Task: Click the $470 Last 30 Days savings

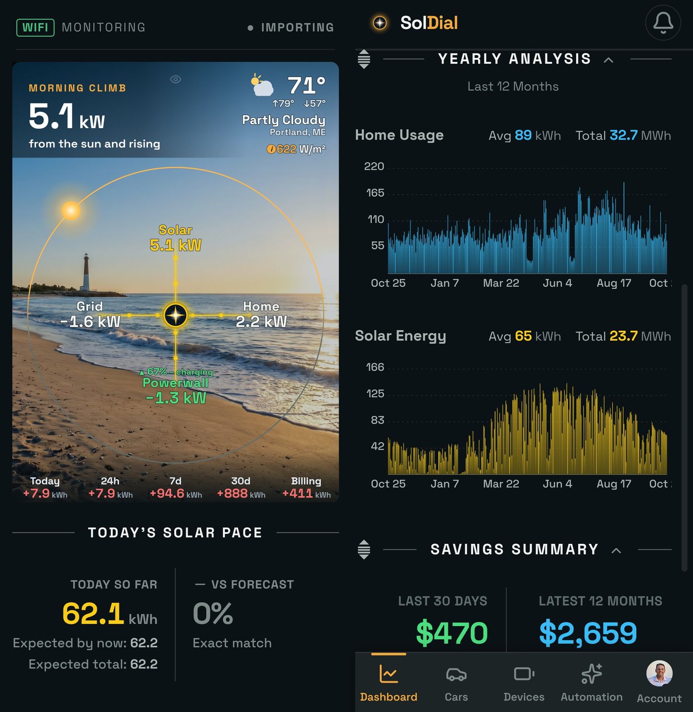Action: (x=452, y=633)
